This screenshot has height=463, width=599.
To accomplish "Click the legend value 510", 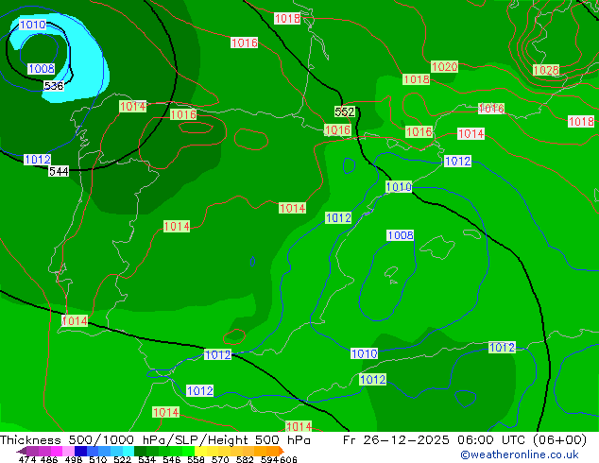I will 98,459.
